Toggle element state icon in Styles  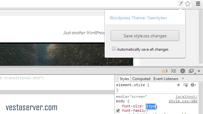coord(186,85)
